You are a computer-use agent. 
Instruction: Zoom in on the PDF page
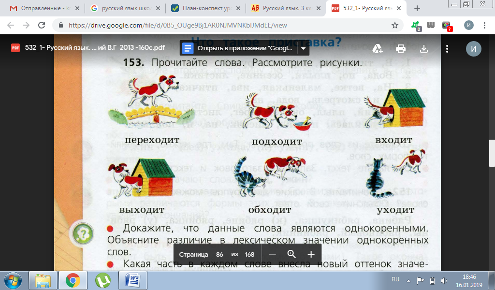[311, 254]
